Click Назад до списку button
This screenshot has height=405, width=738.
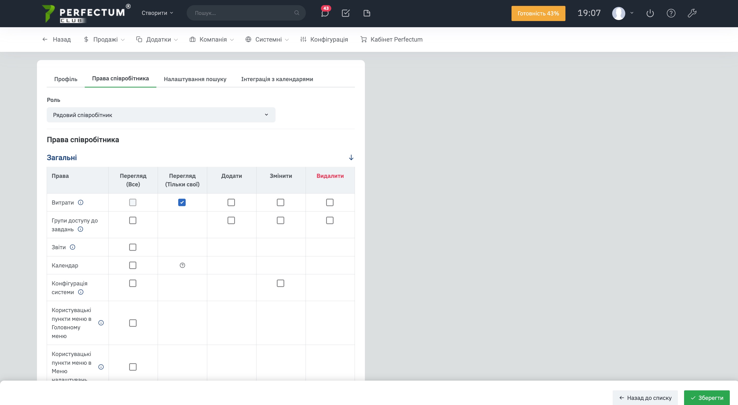(645, 398)
